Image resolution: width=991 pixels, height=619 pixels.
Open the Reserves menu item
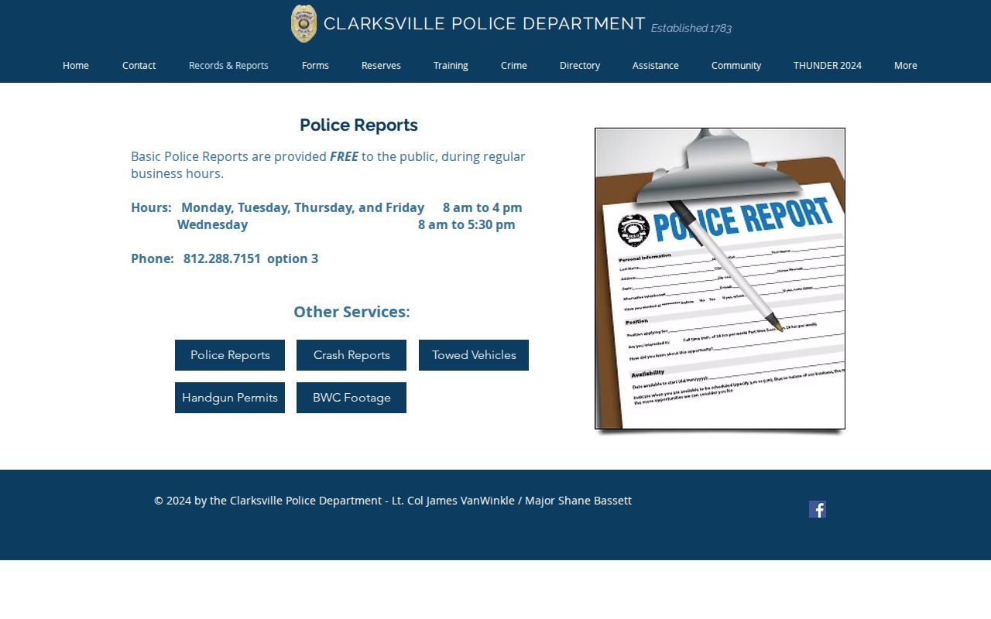click(x=381, y=65)
